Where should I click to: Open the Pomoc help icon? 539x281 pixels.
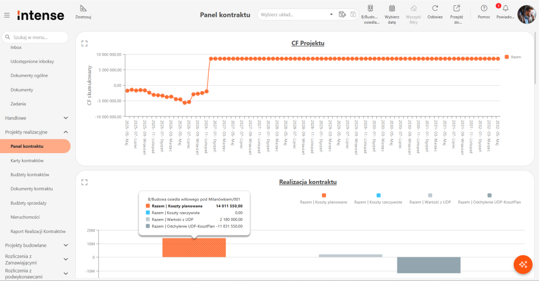click(484, 8)
